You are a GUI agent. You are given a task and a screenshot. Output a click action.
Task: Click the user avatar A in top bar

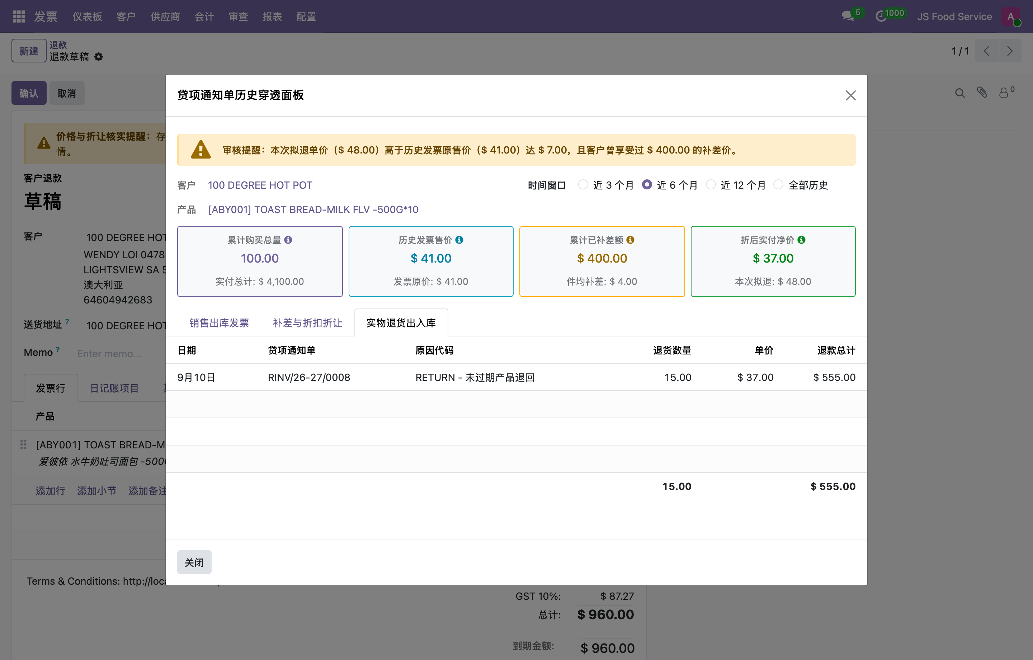[1011, 16]
